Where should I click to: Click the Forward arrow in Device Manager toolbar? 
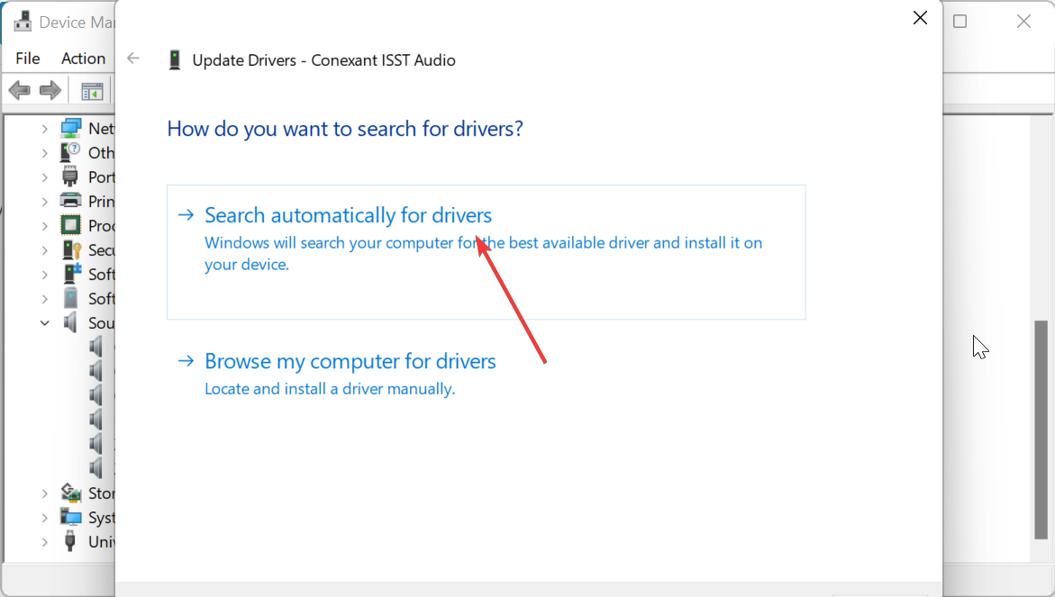(x=50, y=90)
